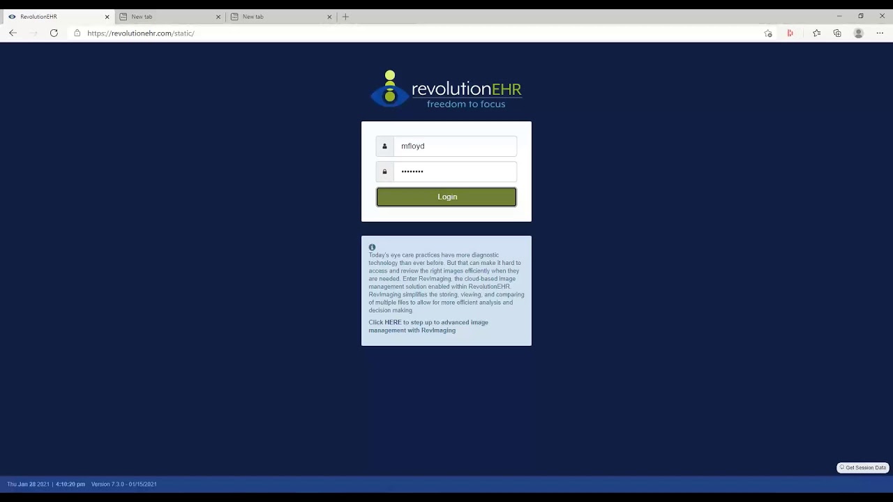
Task: Go back using browser back arrow
Action: [x=13, y=33]
